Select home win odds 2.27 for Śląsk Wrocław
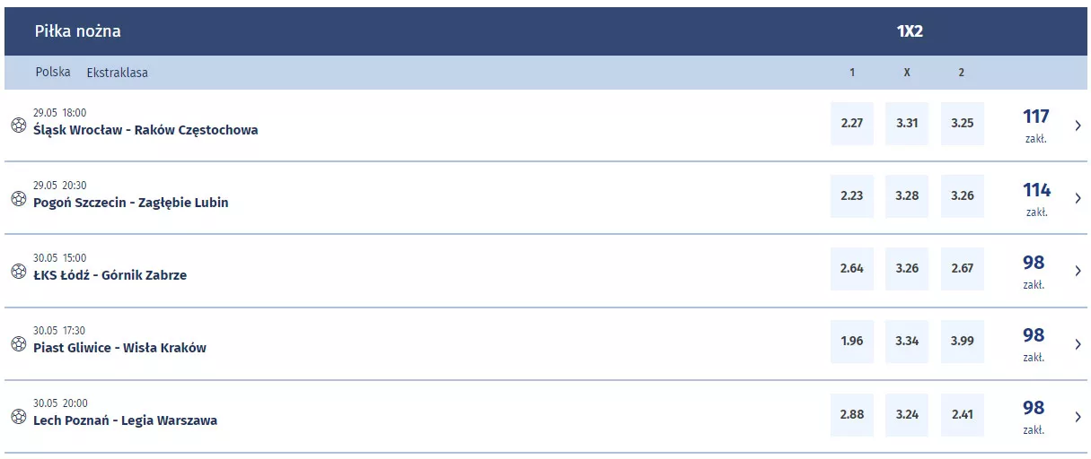This screenshot has width=1091, height=459. pos(852,124)
